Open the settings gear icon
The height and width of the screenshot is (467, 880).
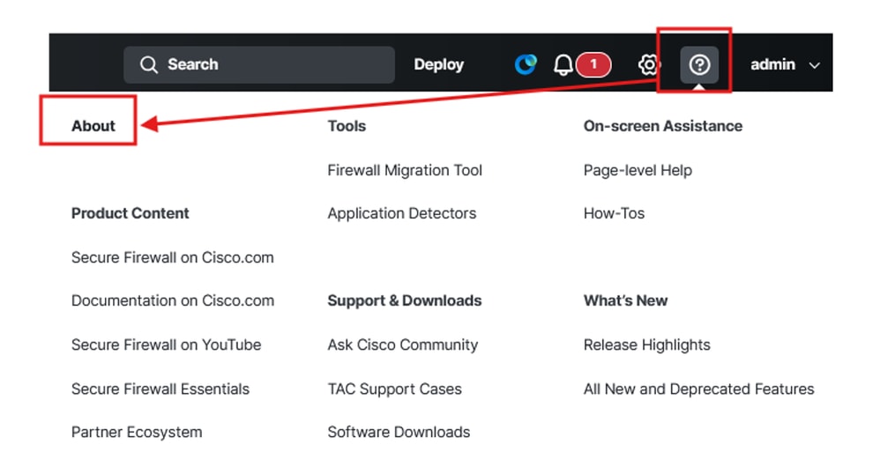649,65
